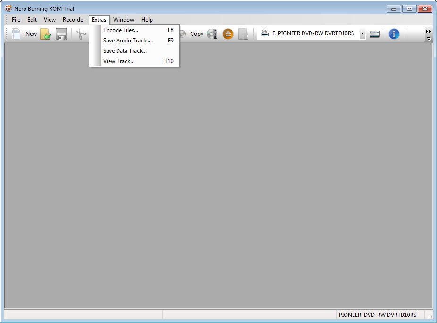Image resolution: width=437 pixels, height=323 pixels.
Task: Open toolbar options down arrow
Action: click(x=429, y=39)
